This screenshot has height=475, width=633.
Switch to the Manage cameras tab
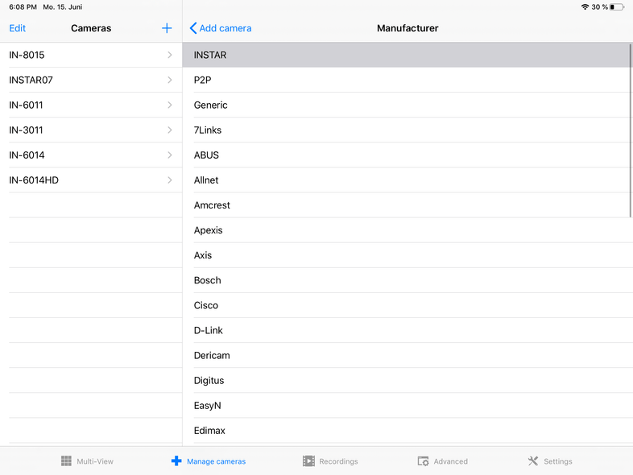tap(209, 461)
